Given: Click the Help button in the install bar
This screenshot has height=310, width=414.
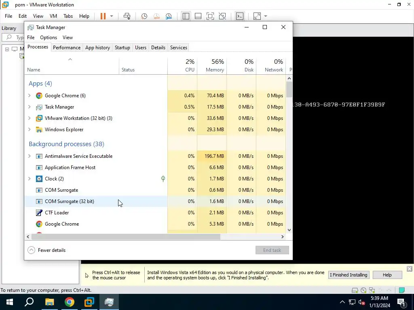Looking at the screenshot, I should (x=387, y=275).
